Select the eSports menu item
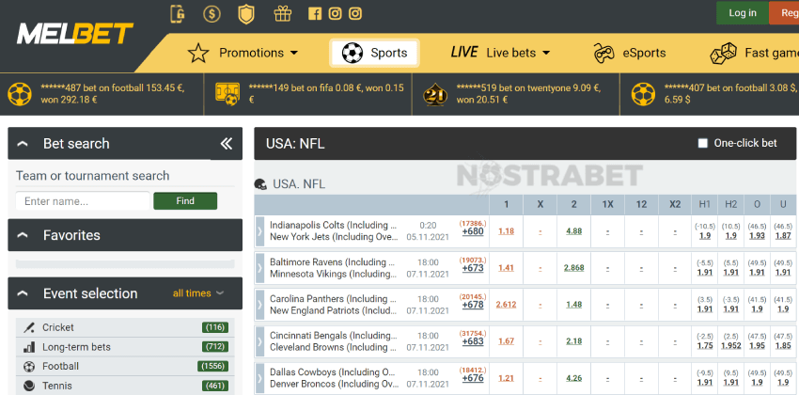This screenshot has height=395, width=799. [630, 53]
